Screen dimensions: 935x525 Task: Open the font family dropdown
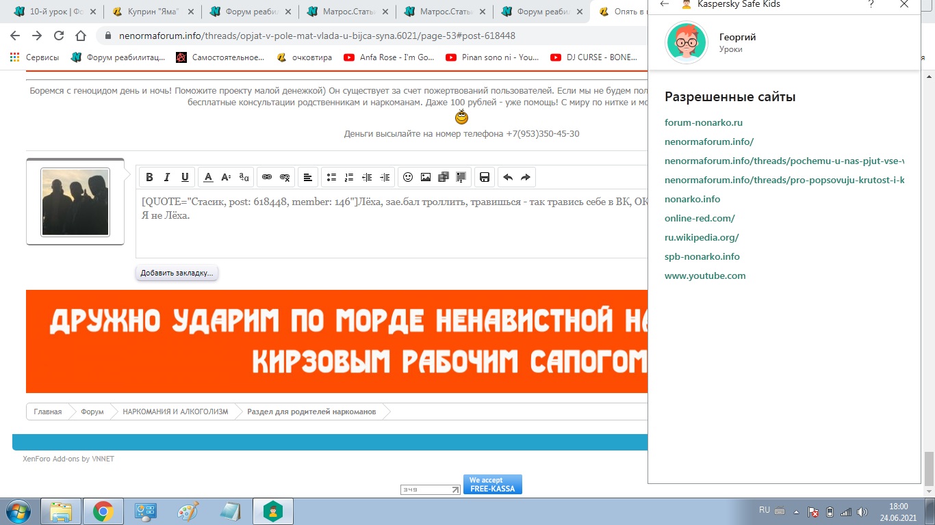(244, 178)
